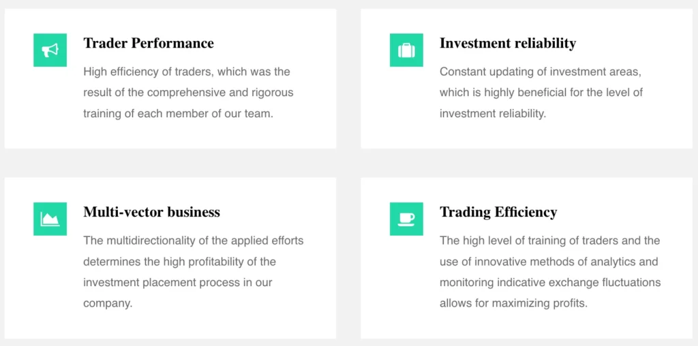Click the briefcase icon beside Investment reliability
Image resolution: width=698 pixels, height=346 pixels.
[406, 50]
